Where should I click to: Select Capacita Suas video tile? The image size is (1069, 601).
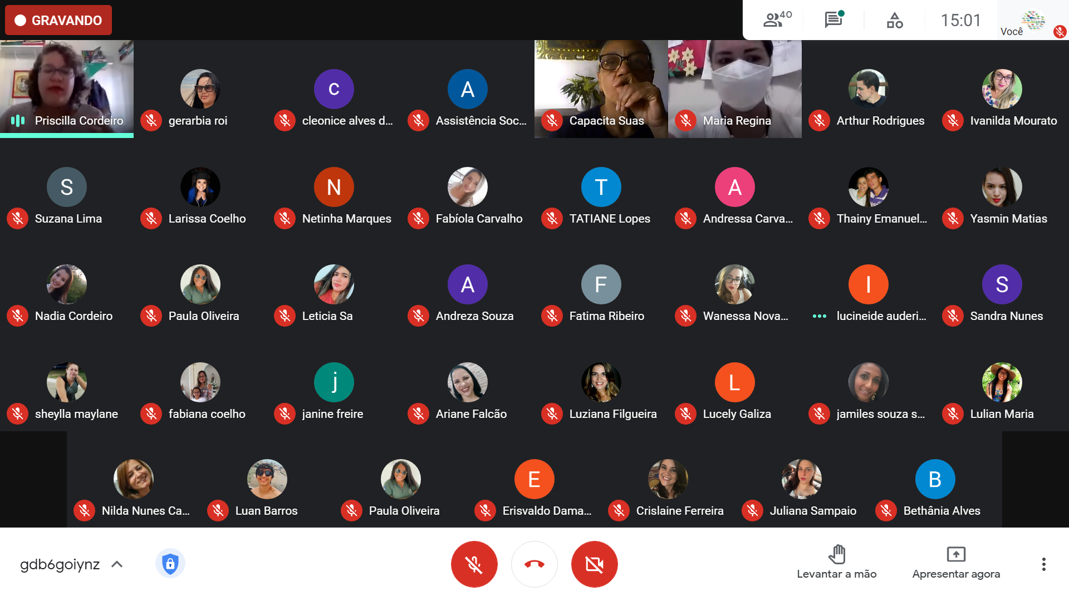[601, 83]
